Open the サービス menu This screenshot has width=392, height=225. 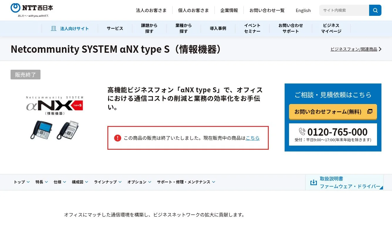[115, 28]
